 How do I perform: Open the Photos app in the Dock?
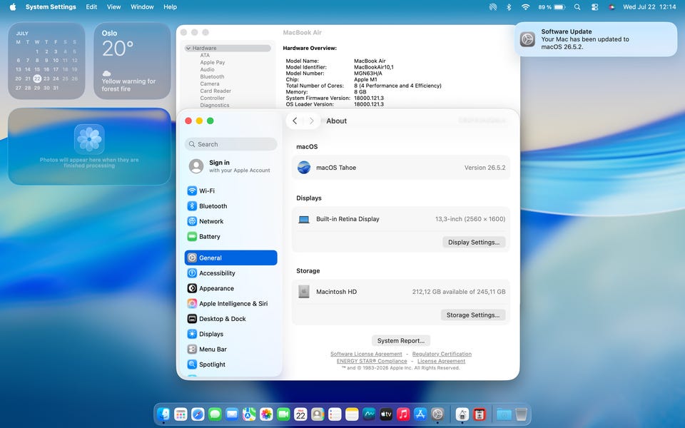click(266, 414)
